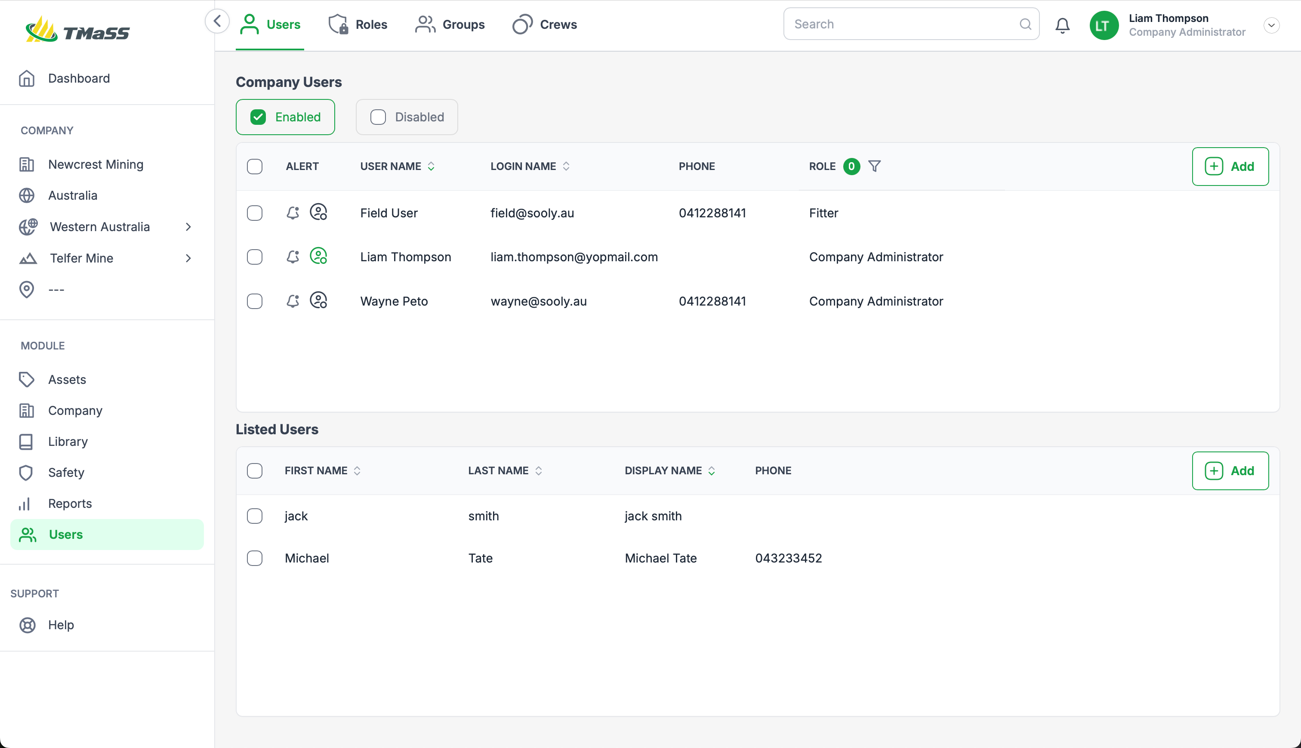Click the search magnifier icon
Image resolution: width=1301 pixels, height=748 pixels.
[1025, 24]
